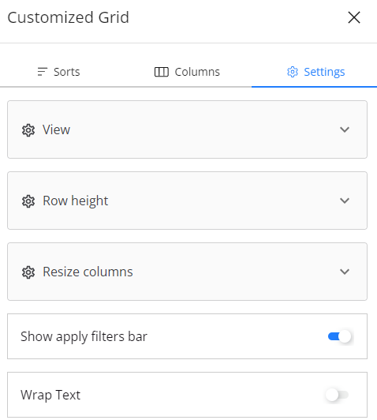
Task: Click the Wrap Text label
Action: point(50,395)
